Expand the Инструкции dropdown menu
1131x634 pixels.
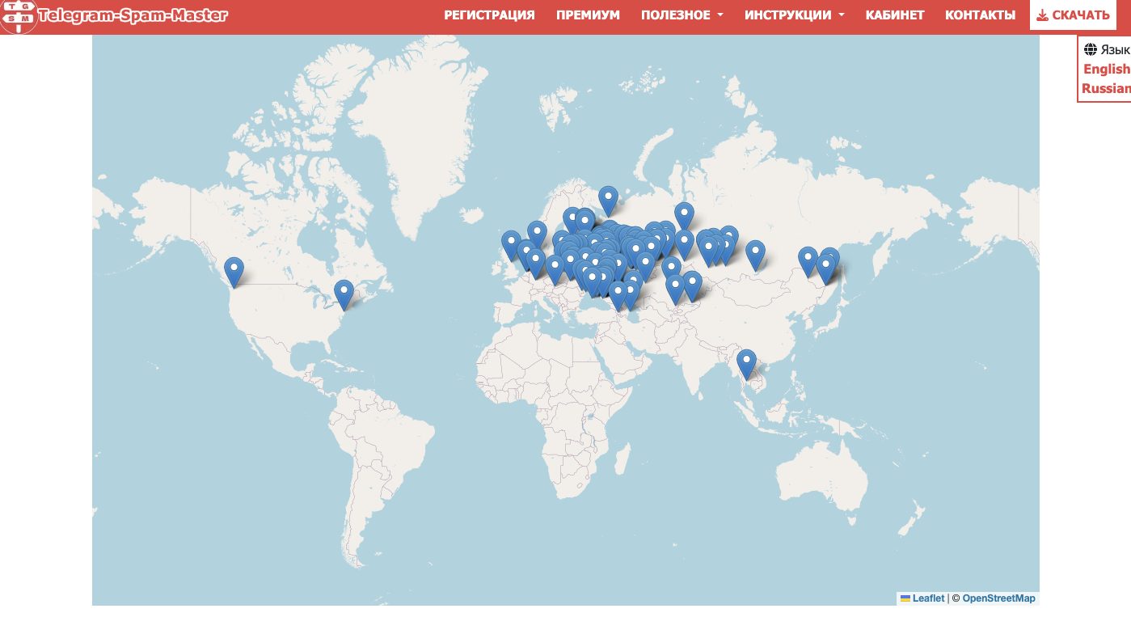click(794, 15)
